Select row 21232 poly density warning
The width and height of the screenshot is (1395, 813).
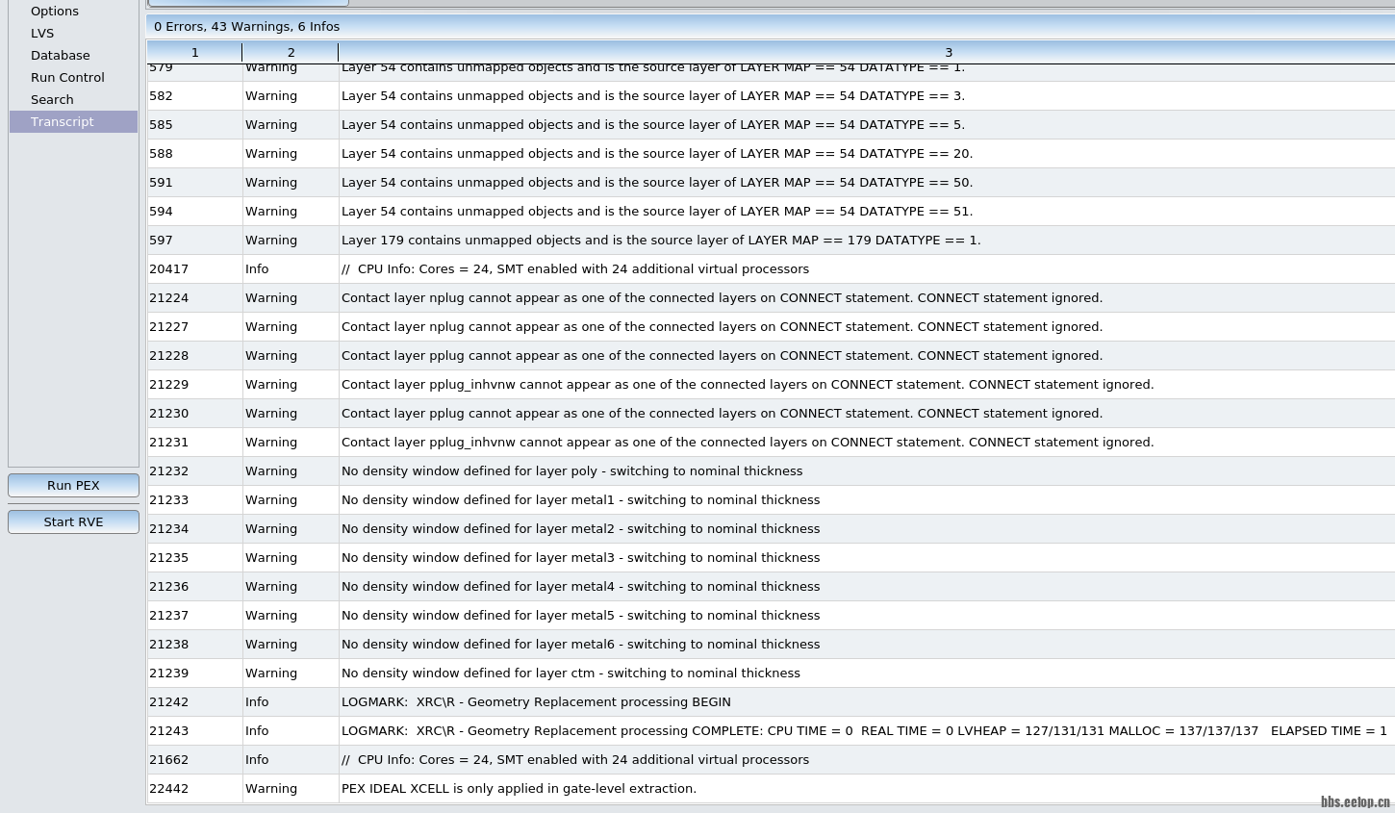(571, 471)
